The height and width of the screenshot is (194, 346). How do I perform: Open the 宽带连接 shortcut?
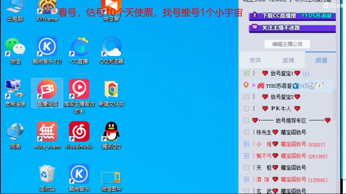coord(15,93)
